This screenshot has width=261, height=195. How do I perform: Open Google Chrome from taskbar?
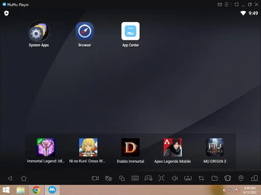coord(36,190)
